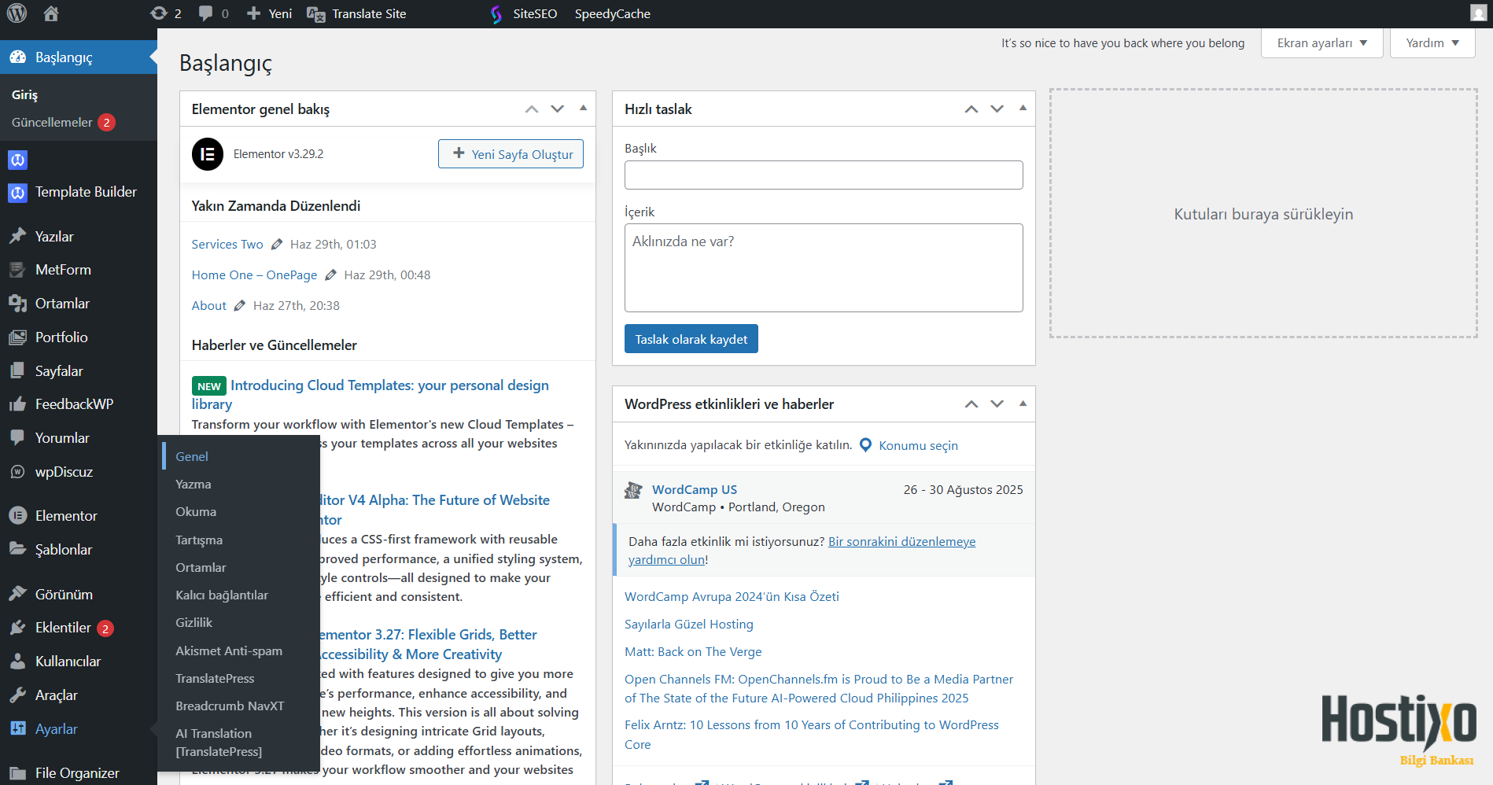
Task: Click the FeedbackWP thumbs-up icon
Action: (x=17, y=404)
